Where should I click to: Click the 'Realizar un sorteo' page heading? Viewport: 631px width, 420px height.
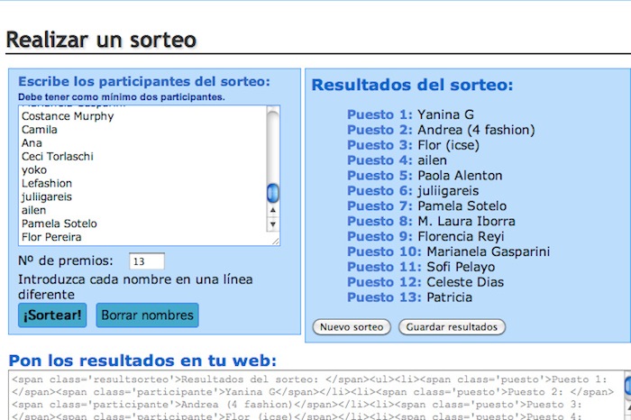[x=100, y=40]
